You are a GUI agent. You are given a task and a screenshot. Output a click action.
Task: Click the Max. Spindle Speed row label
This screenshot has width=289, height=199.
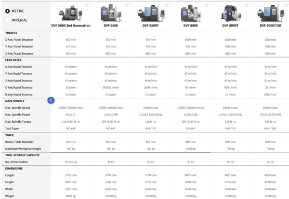click(17, 108)
